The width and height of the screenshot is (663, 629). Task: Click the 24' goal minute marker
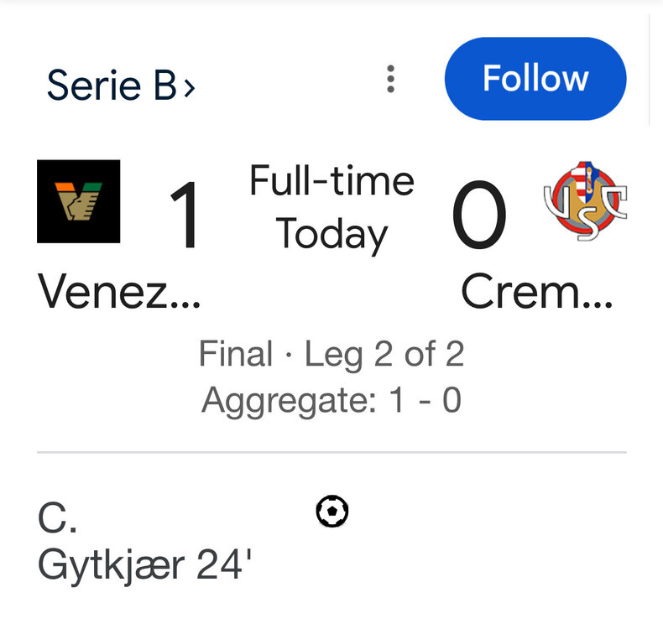(225, 566)
